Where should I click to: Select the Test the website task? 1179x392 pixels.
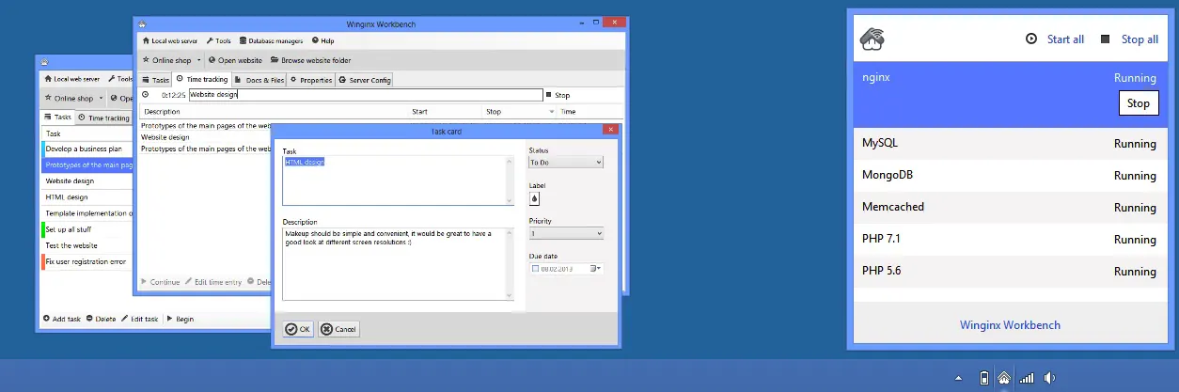[x=87, y=244]
